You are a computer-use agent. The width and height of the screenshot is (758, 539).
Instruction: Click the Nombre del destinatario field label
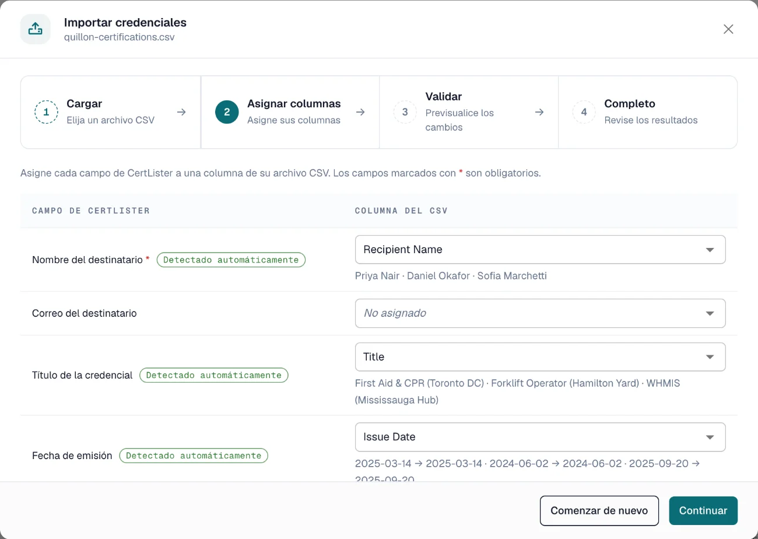(87, 260)
